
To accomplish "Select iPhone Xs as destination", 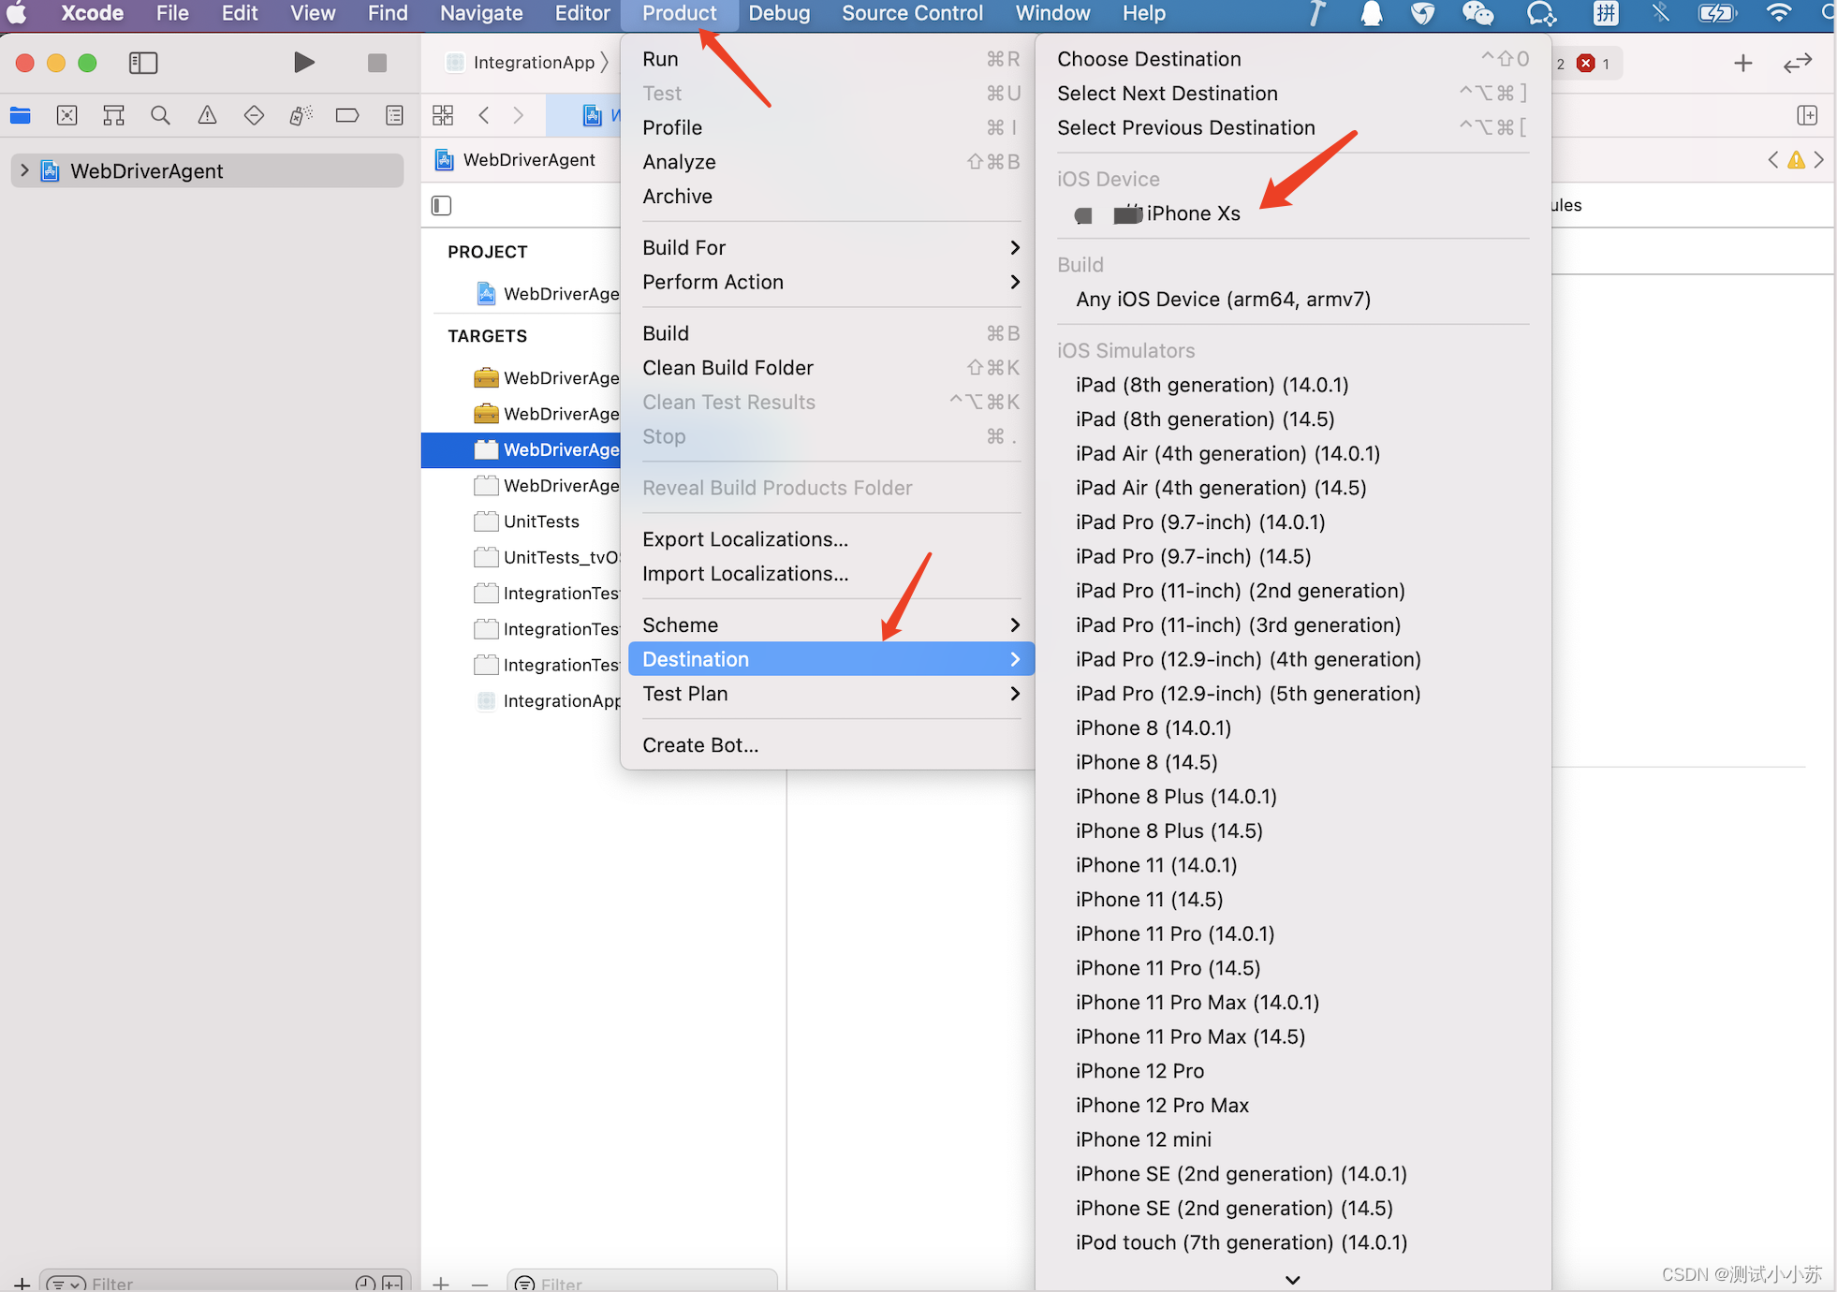I will point(1192,213).
